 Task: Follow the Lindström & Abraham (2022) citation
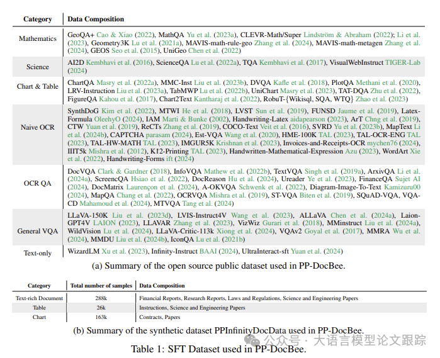(x=349, y=35)
